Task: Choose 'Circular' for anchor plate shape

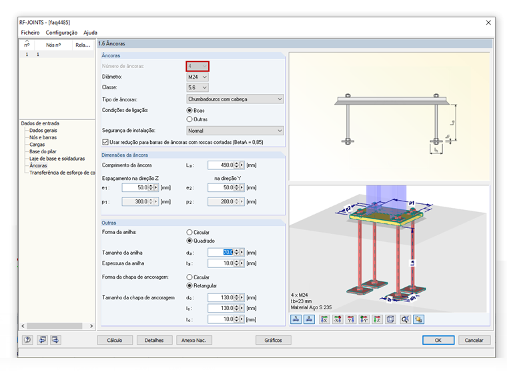Action: pyautogui.click(x=198, y=277)
